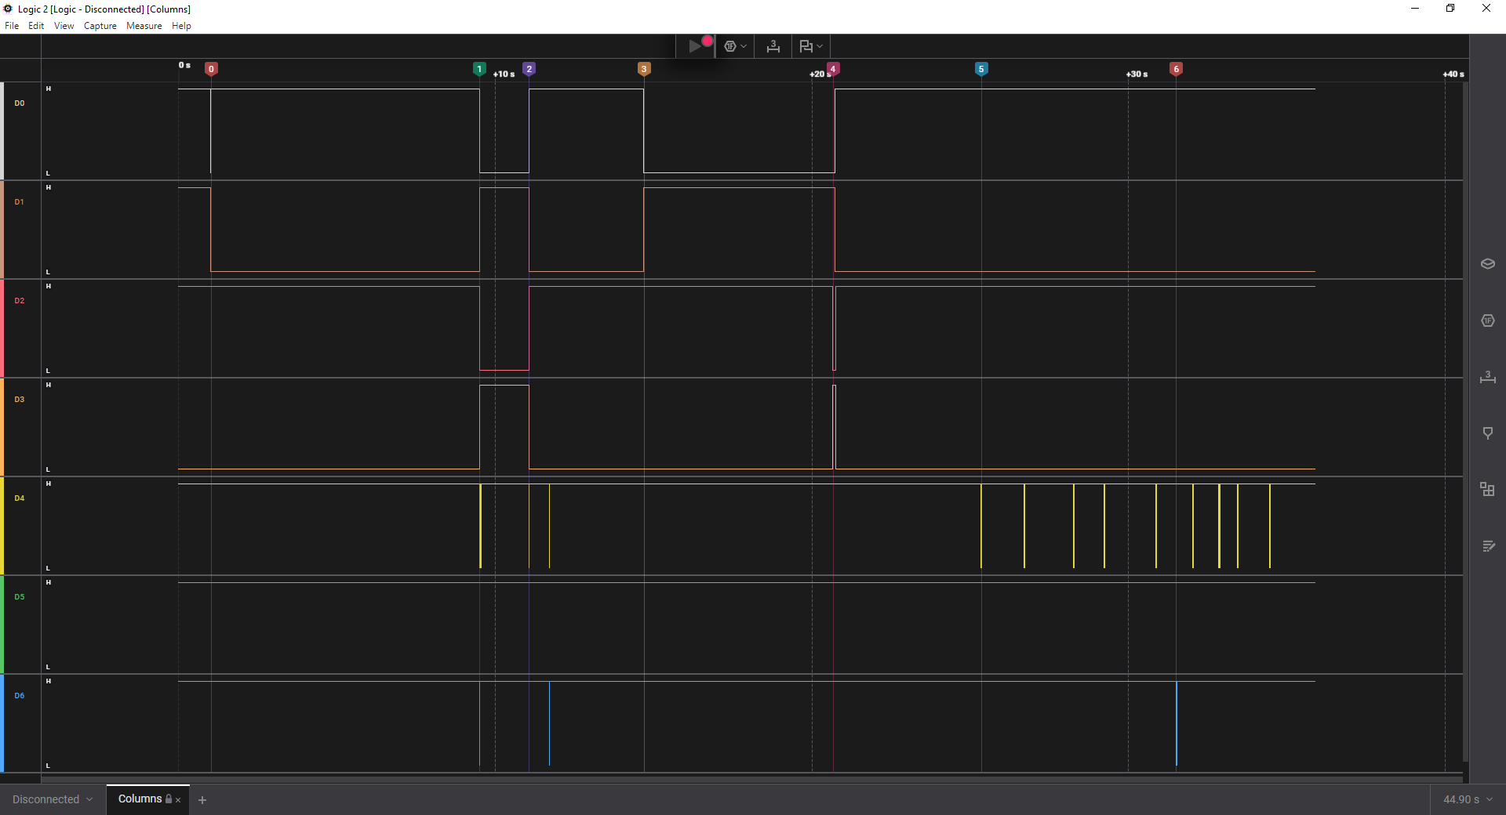
Task: Open the Notes panel in right sidebar
Action: 1487,546
